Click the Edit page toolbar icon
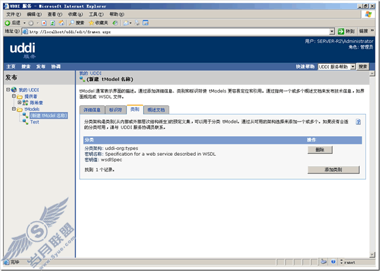This screenshot has height=271, width=380. tap(146, 23)
